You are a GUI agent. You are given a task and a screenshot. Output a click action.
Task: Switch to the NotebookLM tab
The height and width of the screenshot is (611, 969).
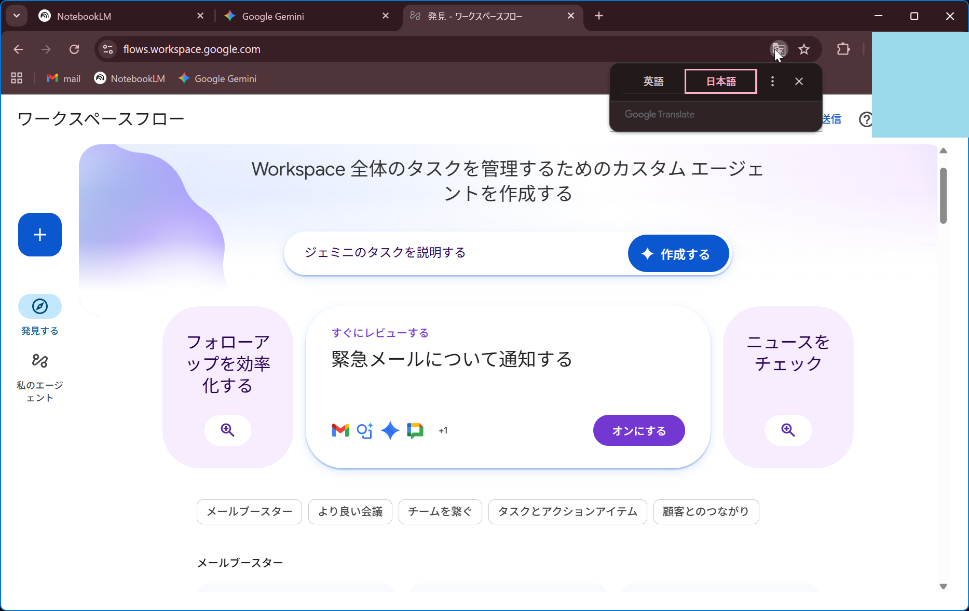(x=119, y=16)
